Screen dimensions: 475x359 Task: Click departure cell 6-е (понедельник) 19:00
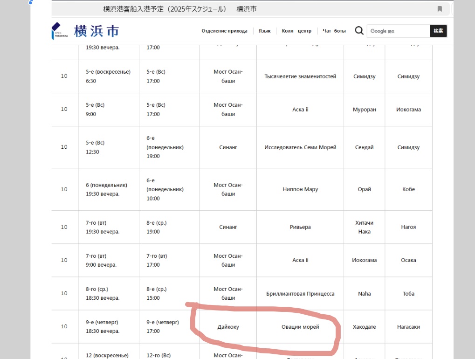coord(169,147)
